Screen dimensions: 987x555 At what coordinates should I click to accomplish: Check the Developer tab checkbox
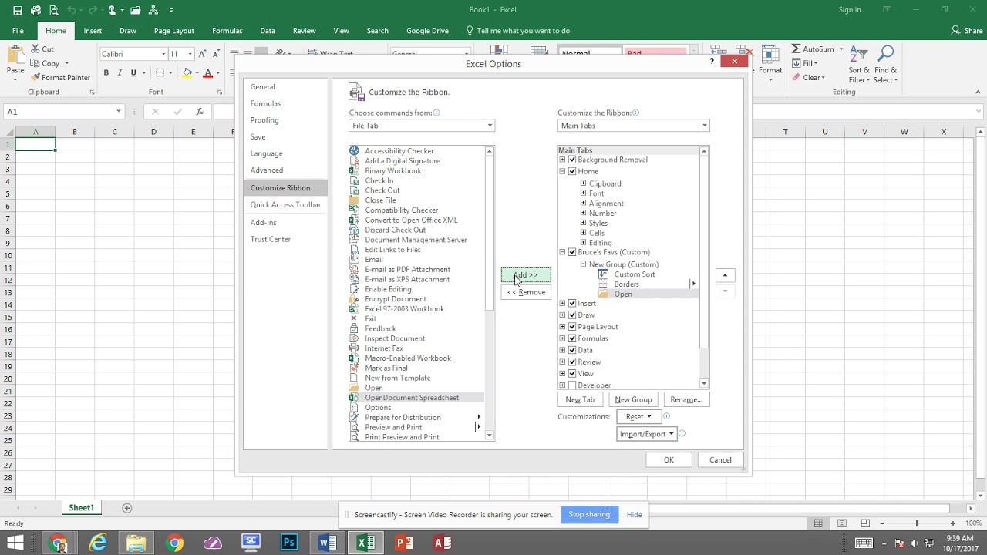point(572,385)
